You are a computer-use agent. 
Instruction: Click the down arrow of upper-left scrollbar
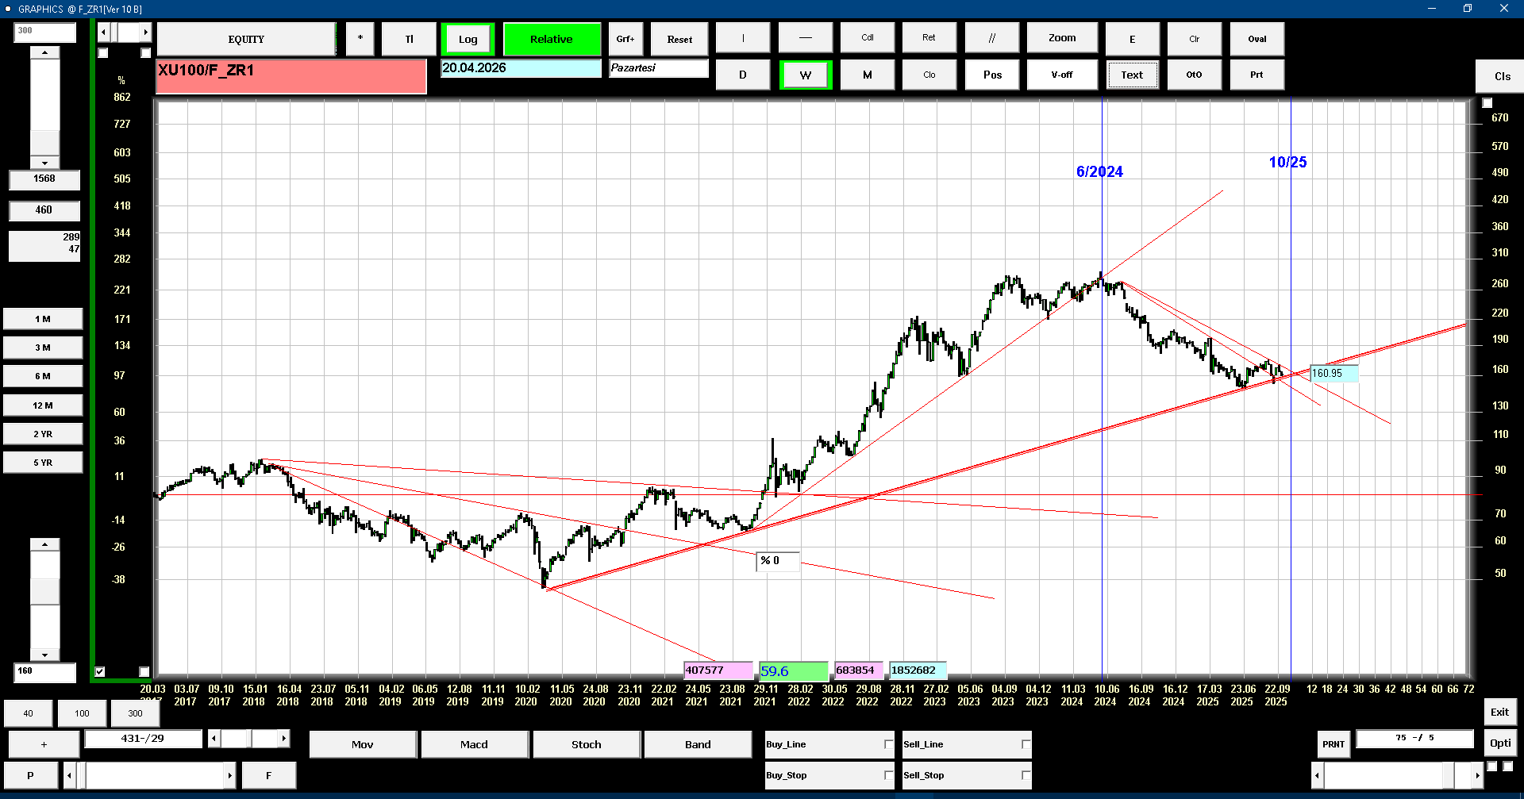click(x=44, y=163)
